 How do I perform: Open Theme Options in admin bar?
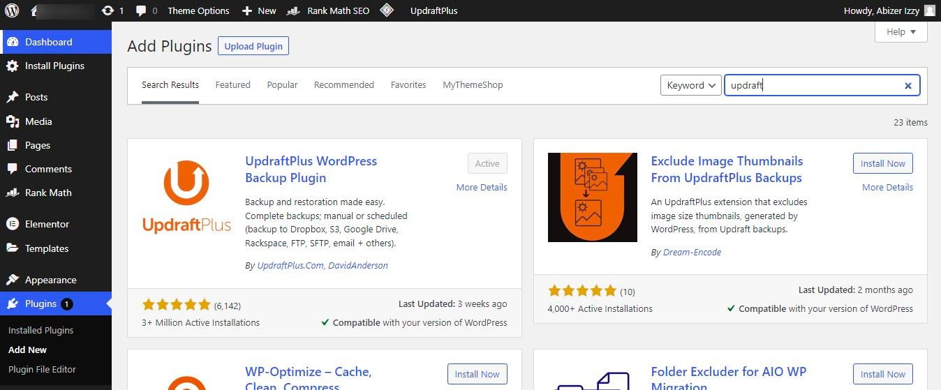click(x=198, y=10)
